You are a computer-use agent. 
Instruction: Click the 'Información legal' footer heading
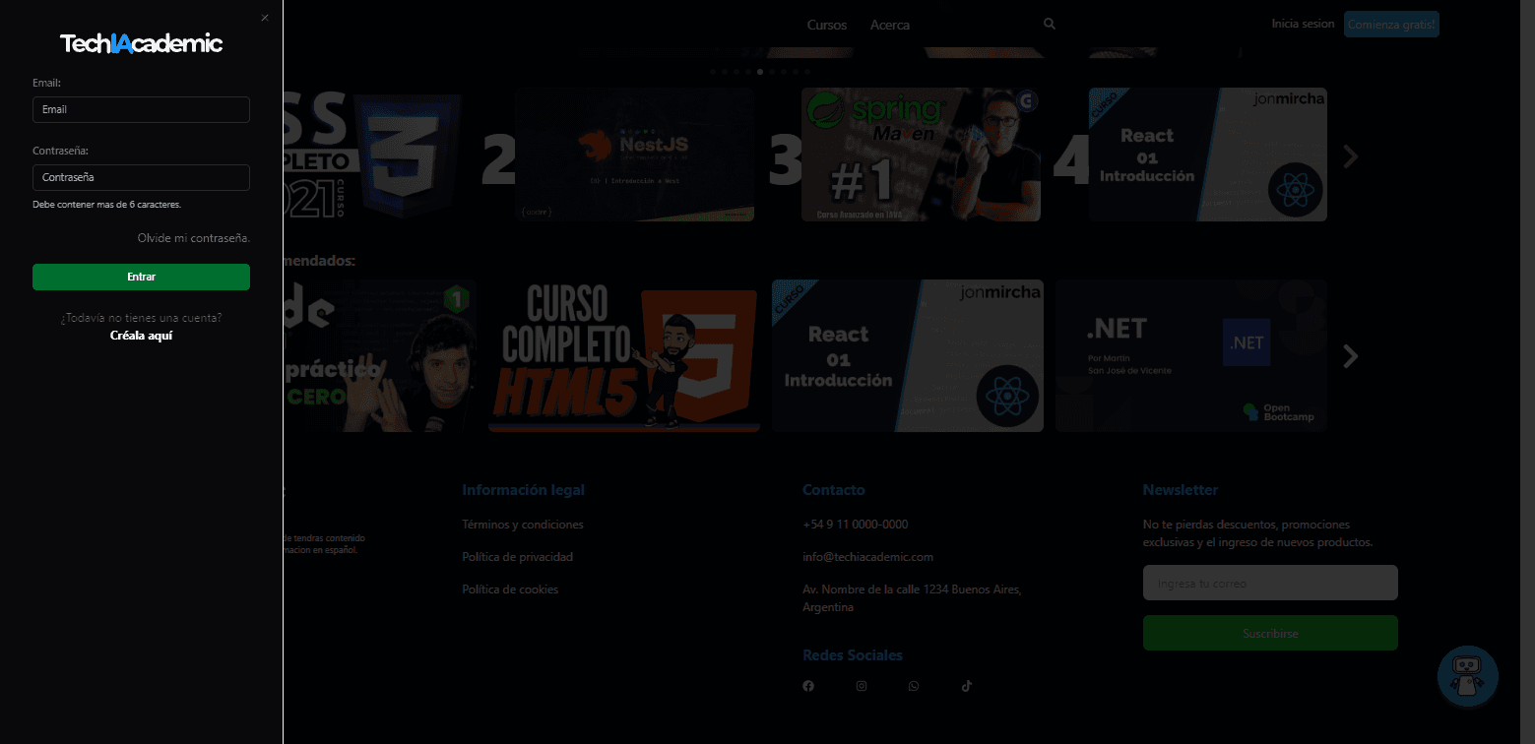(523, 490)
